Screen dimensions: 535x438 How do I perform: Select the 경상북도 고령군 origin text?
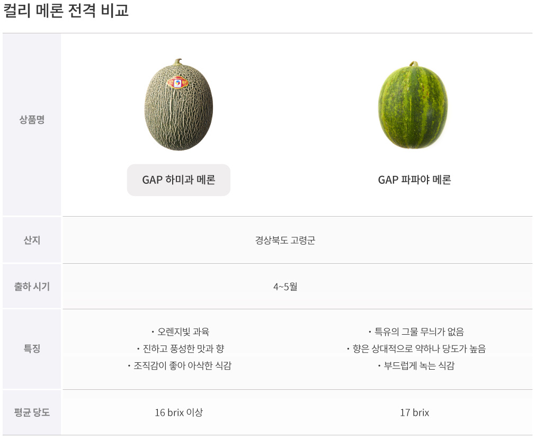coord(285,240)
